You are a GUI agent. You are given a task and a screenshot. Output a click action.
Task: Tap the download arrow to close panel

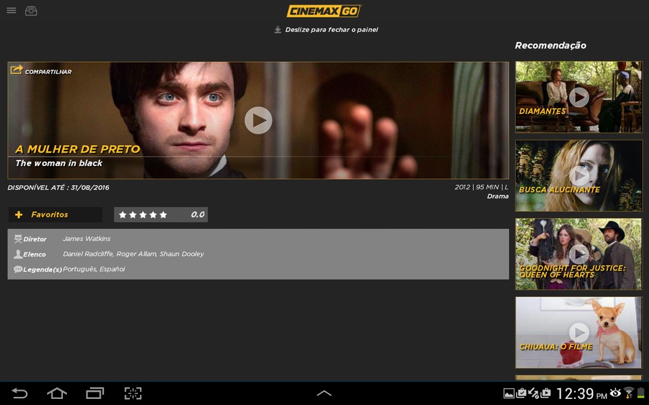[278, 30]
